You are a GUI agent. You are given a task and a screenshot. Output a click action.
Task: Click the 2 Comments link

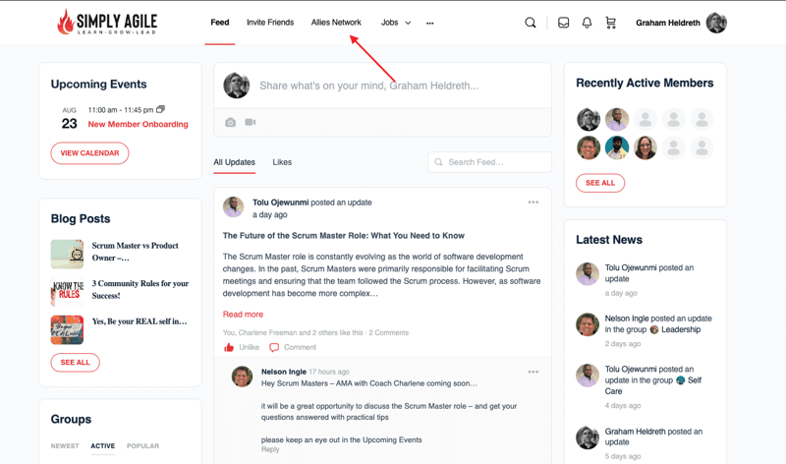pyautogui.click(x=388, y=332)
